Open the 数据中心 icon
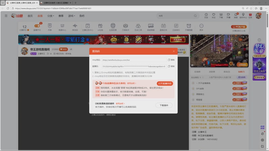Screen dimensions: 269x151 tap(62, 27)
